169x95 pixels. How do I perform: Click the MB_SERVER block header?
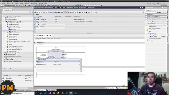tap(56, 51)
